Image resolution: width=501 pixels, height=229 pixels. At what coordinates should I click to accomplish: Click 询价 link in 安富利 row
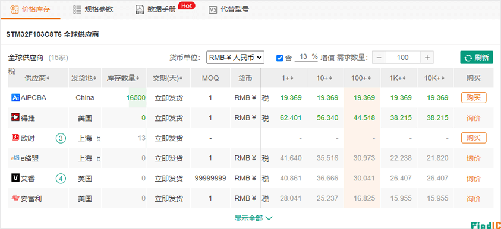point(474,199)
